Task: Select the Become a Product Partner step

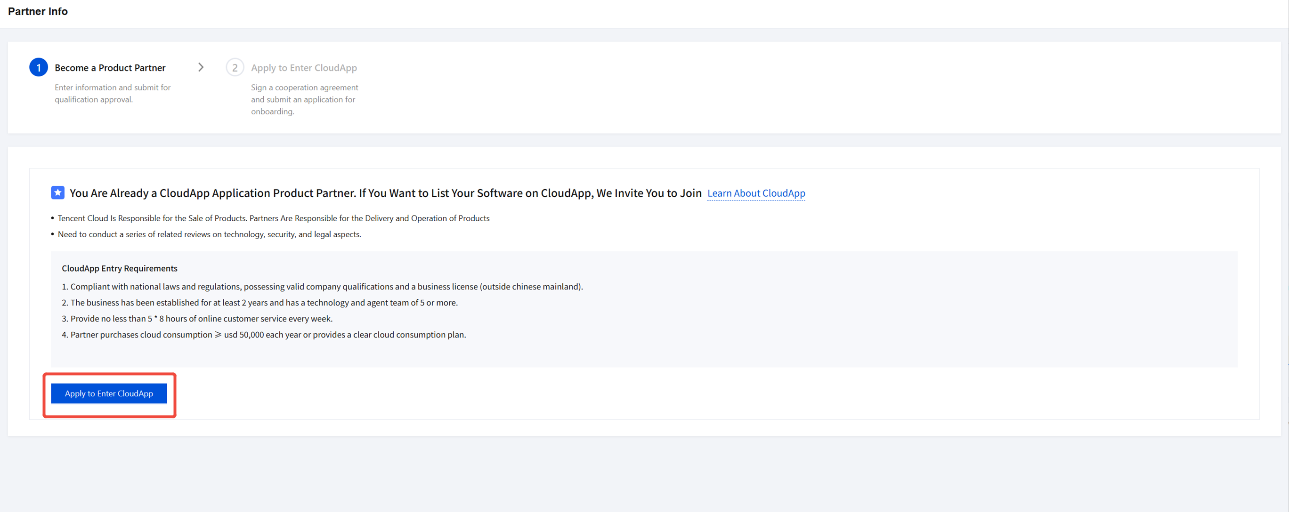Action: pyautogui.click(x=110, y=67)
